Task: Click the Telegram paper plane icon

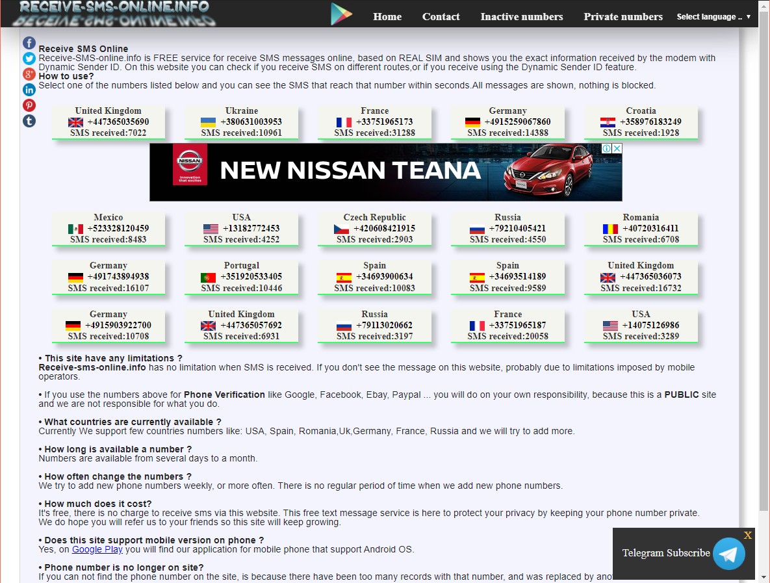Action: pos(728,554)
